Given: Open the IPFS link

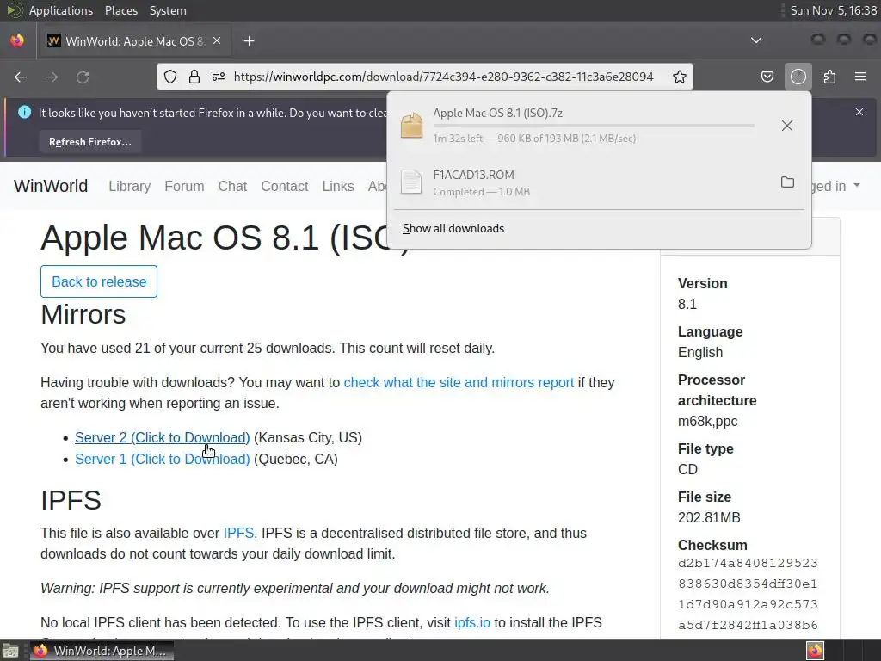Looking at the screenshot, I should point(238,534).
